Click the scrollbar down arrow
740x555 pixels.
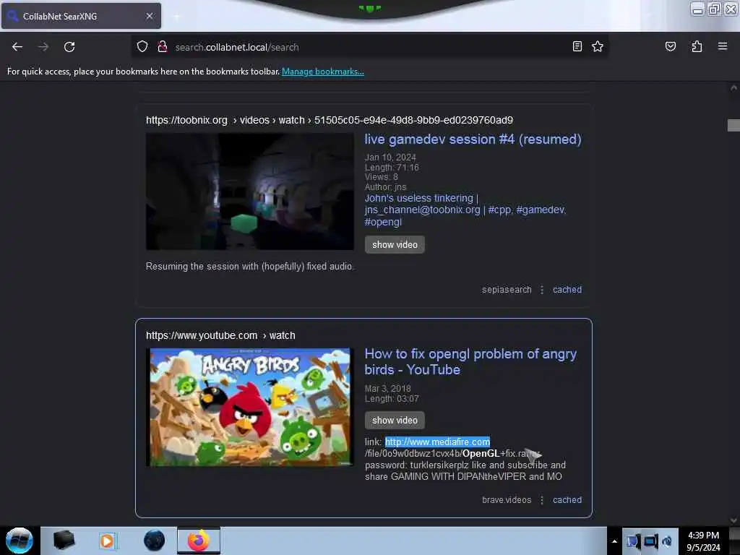coord(733,520)
